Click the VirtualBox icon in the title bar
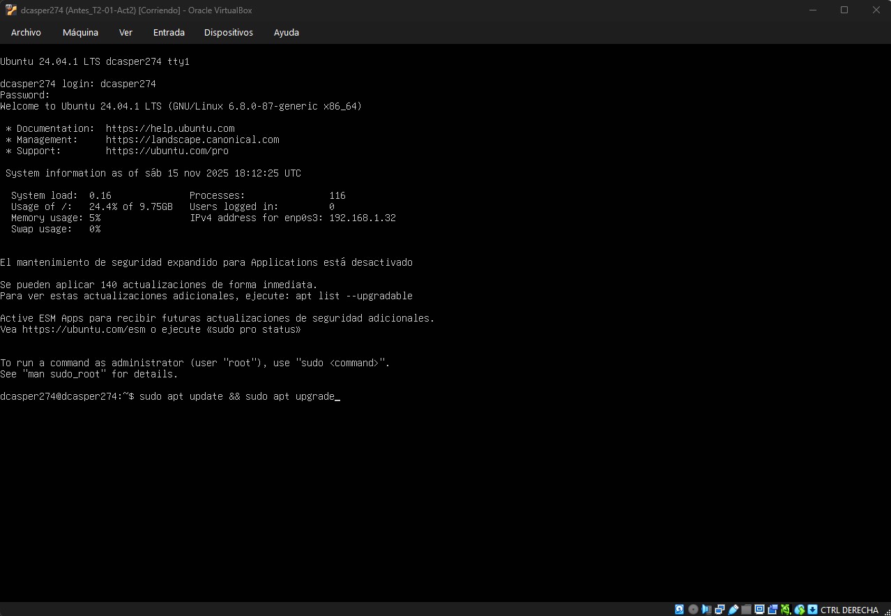This screenshot has width=891, height=616. (x=10, y=10)
